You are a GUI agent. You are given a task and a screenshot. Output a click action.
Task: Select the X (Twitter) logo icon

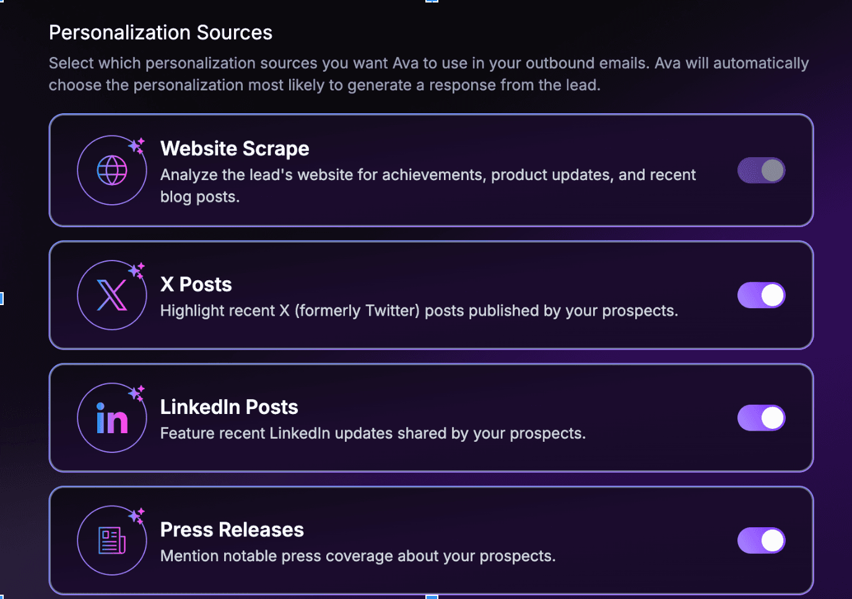(x=111, y=295)
